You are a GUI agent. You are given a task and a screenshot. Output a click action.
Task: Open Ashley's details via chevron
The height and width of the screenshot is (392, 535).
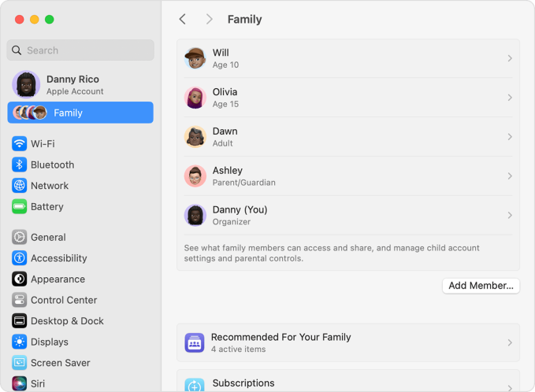tap(510, 176)
